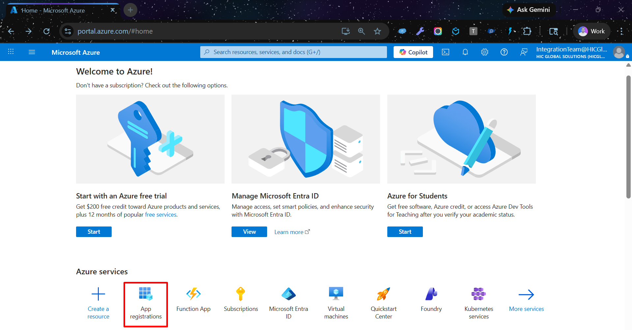Open the Function App service

pyautogui.click(x=193, y=300)
